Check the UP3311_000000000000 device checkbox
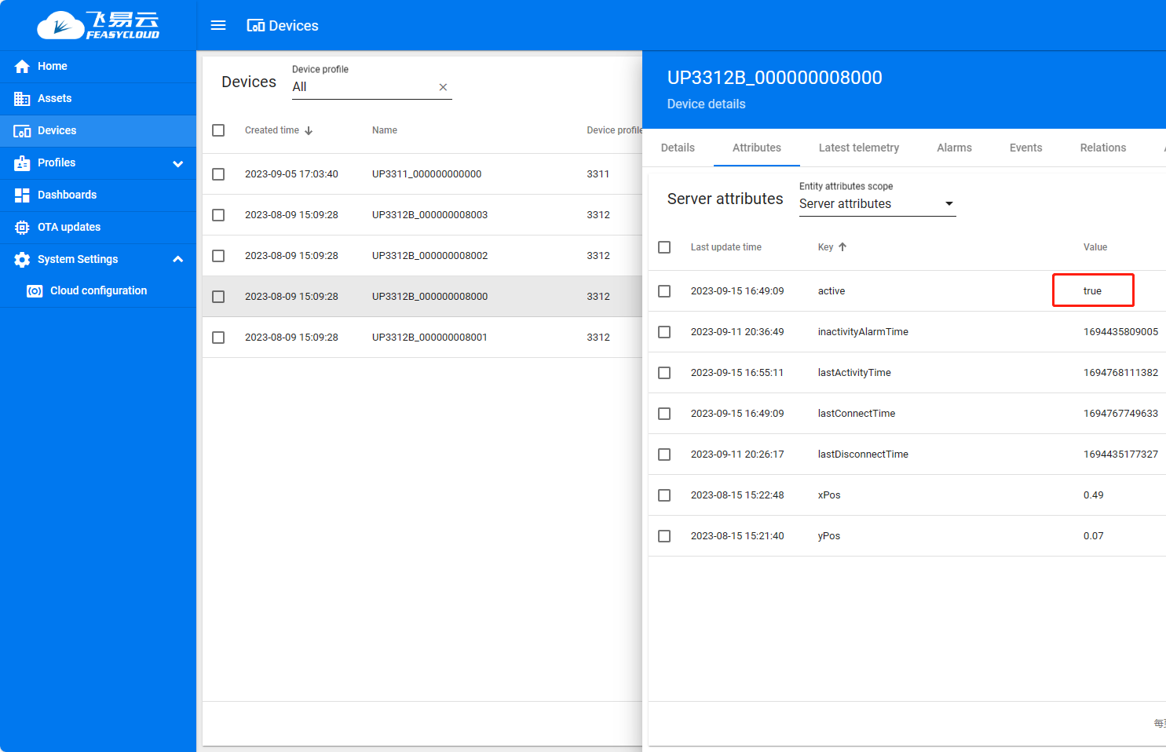This screenshot has width=1166, height=752. tap(218, 174)
